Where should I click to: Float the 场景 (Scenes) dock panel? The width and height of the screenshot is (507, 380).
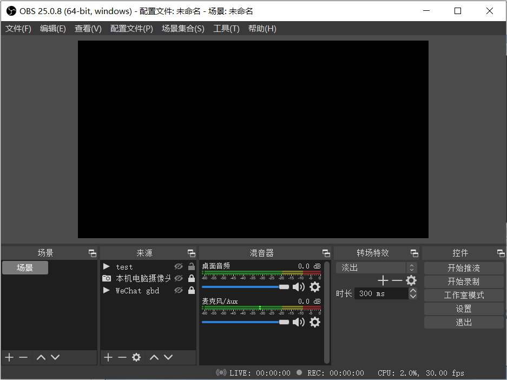93,253
